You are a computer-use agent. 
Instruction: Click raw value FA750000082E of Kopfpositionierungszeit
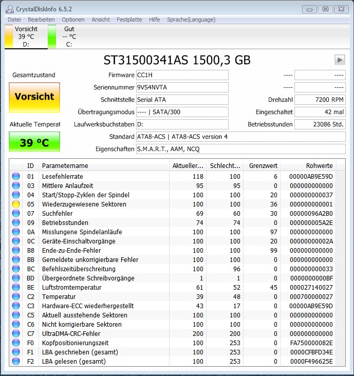tap(311, 343)
